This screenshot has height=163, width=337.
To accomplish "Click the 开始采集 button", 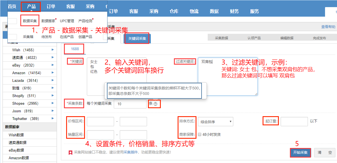I will pos(301,153).
